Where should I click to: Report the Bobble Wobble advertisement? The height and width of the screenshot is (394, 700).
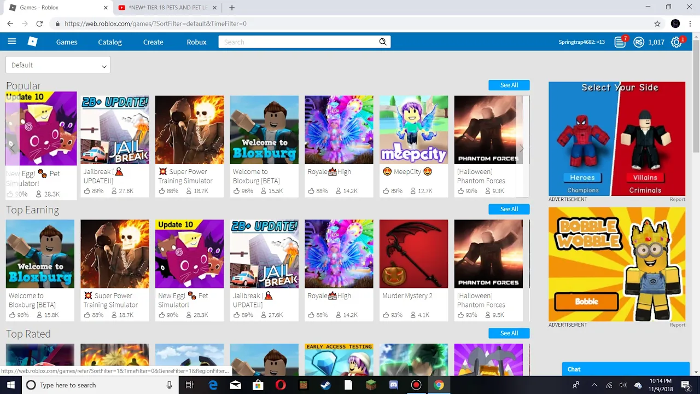coord(678,325)
